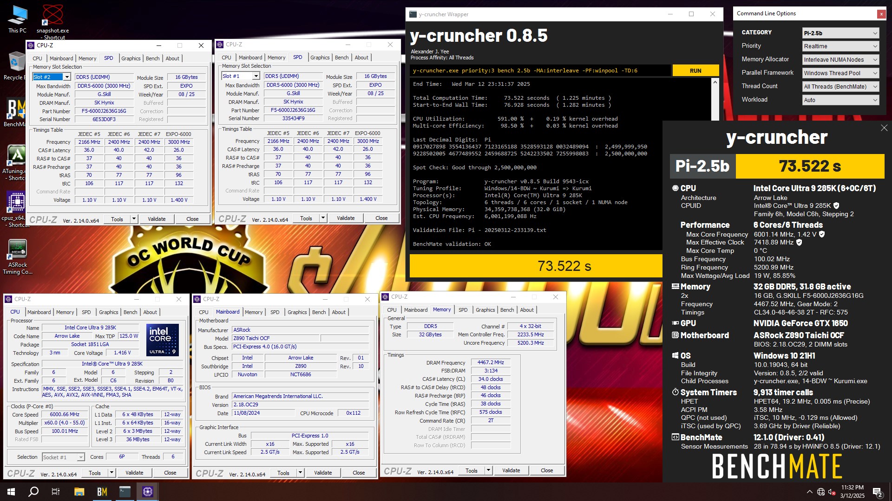This screenshot has width=892, height=501.
Task: Click the 73.522 s yellow result bar
Action: [x=536, y=266]
